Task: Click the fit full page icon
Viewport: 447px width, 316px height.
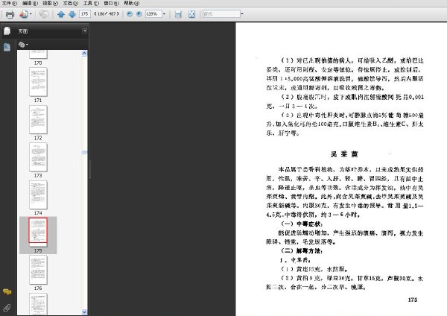Action: 191,14
